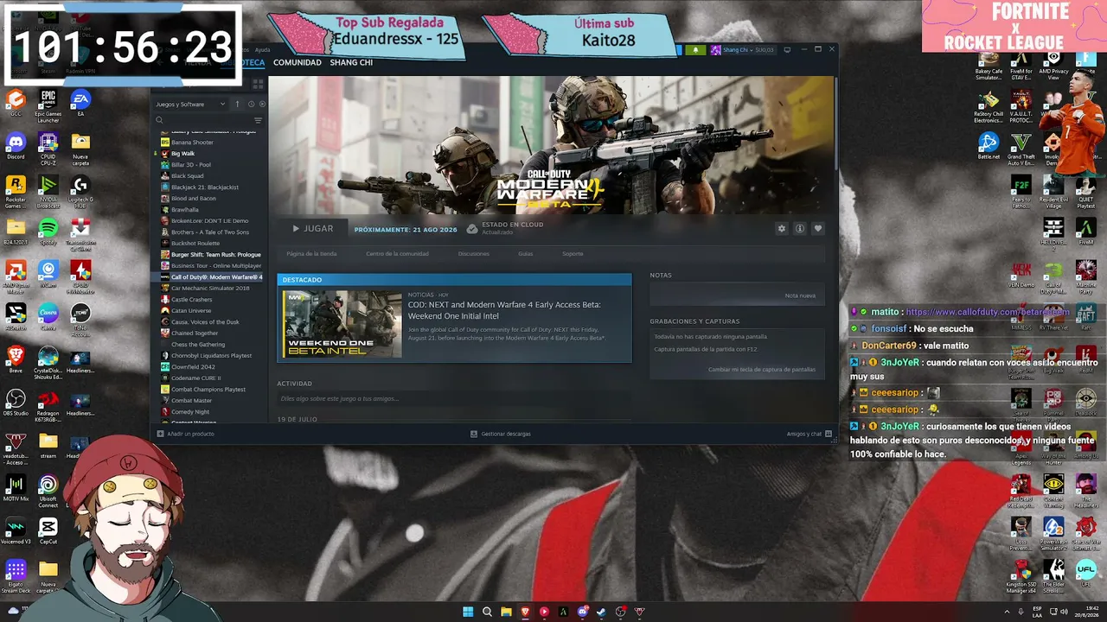Click the Steam cloud status icon
Viewport: 1107px width, 622px height.
tap(471, 229)
